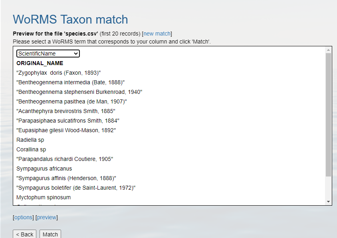The height and width of the screenshot is (238, 337).
Task: Select the row 'Bentheogennema intermedia (Bate, 1888)'
Action: point(71,82)
